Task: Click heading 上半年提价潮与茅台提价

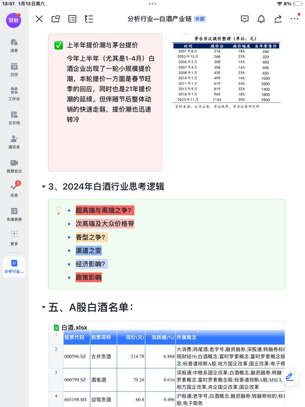Action: tap(102, 45)
